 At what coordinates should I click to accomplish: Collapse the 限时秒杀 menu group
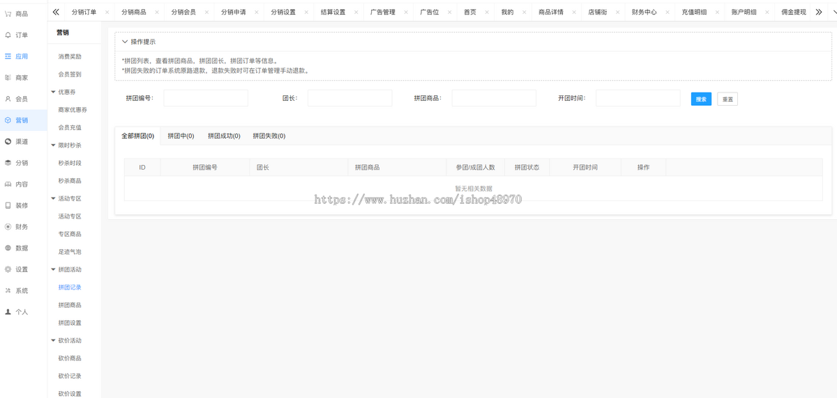point(54,145)
